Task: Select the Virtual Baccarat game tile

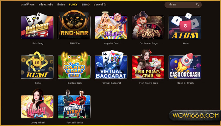Action: click(x=111, y=64)
